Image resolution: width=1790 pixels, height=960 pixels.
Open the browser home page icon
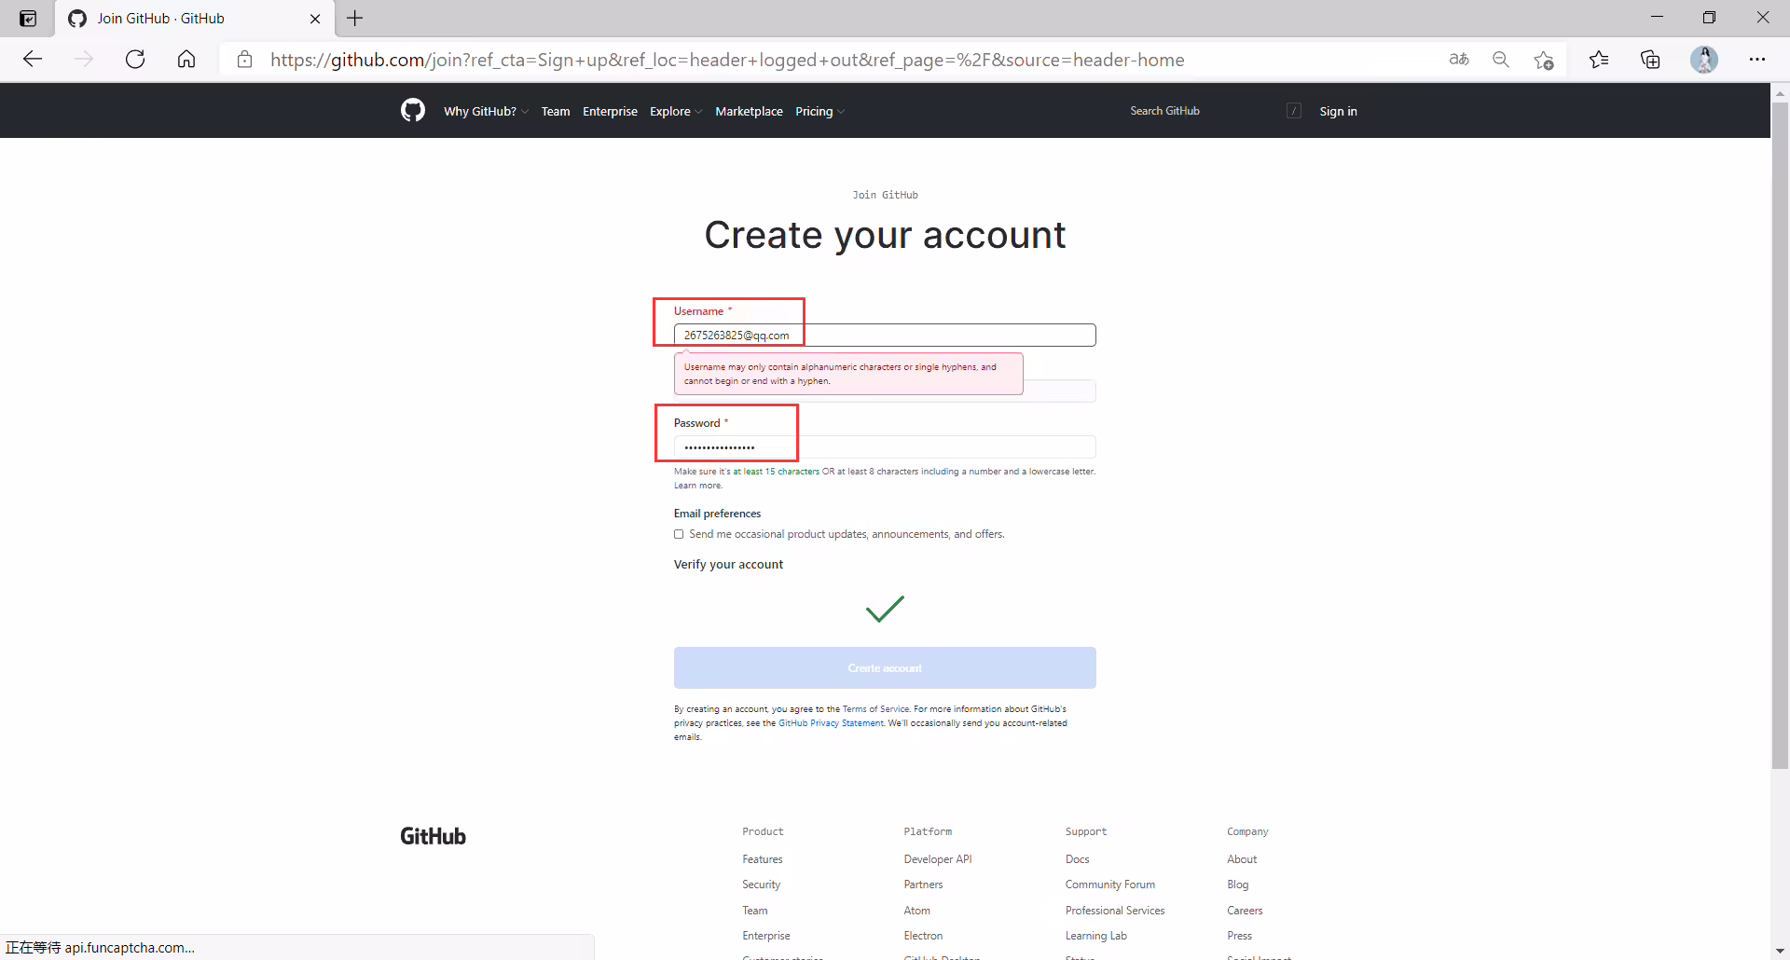186,60
